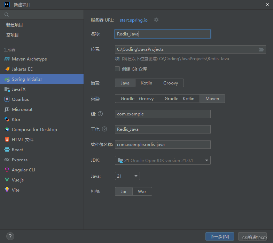Open start.spring.io link

[134, 20]
